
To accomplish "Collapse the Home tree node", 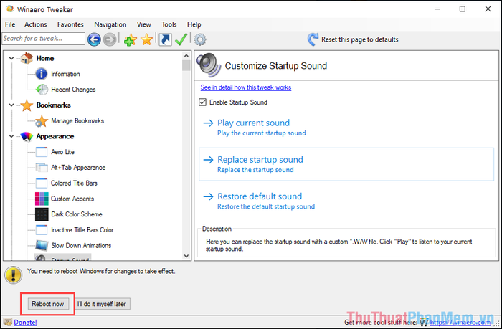I will coord(11,58).
